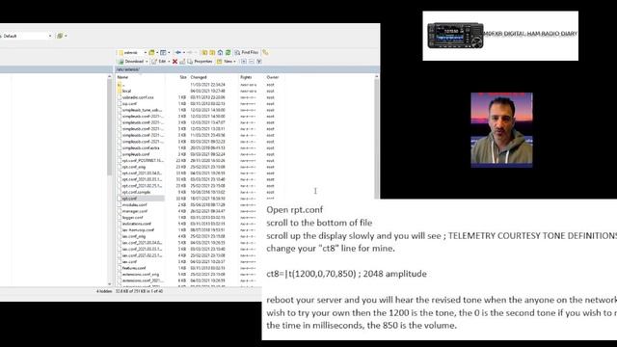Expand the filter files dropdown arrow
The width and height of the screenshot is (617, 347).
click(169, 52)
